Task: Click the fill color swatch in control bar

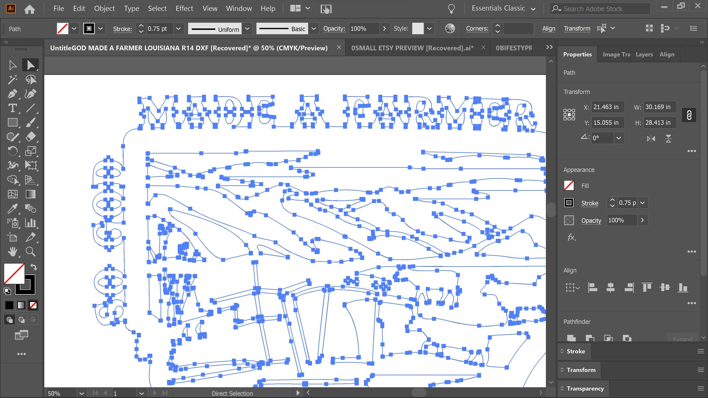Action: pyautogui.click(x=62, y=29)
